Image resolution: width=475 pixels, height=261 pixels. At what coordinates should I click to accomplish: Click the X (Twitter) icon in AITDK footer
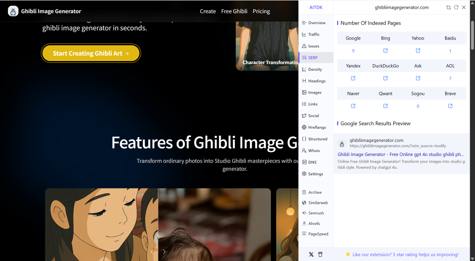coord(311,255)
